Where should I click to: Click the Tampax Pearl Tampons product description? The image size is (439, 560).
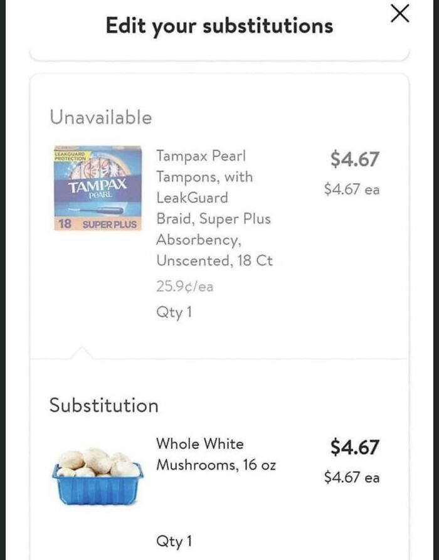point(213,208)
